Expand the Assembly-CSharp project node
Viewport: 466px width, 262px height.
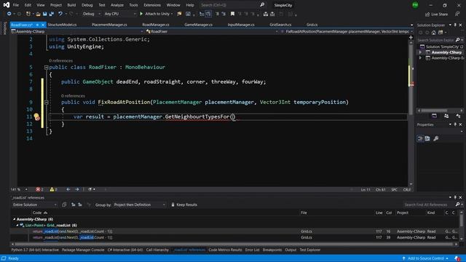420,52
